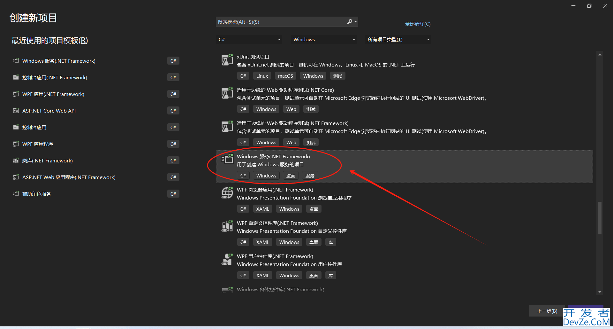Open the C# language filter dropdown
The image size is (613, 329).
(249, 39)
